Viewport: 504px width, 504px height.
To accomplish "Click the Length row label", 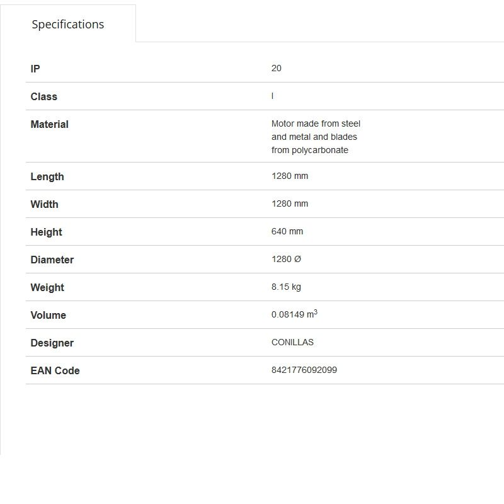I will point(47,176).
